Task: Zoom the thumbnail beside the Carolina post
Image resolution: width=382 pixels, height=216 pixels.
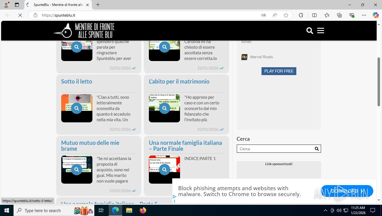Action: tap(164, 47)
